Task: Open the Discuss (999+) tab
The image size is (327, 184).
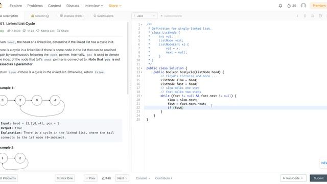Action: coord(72,16)
